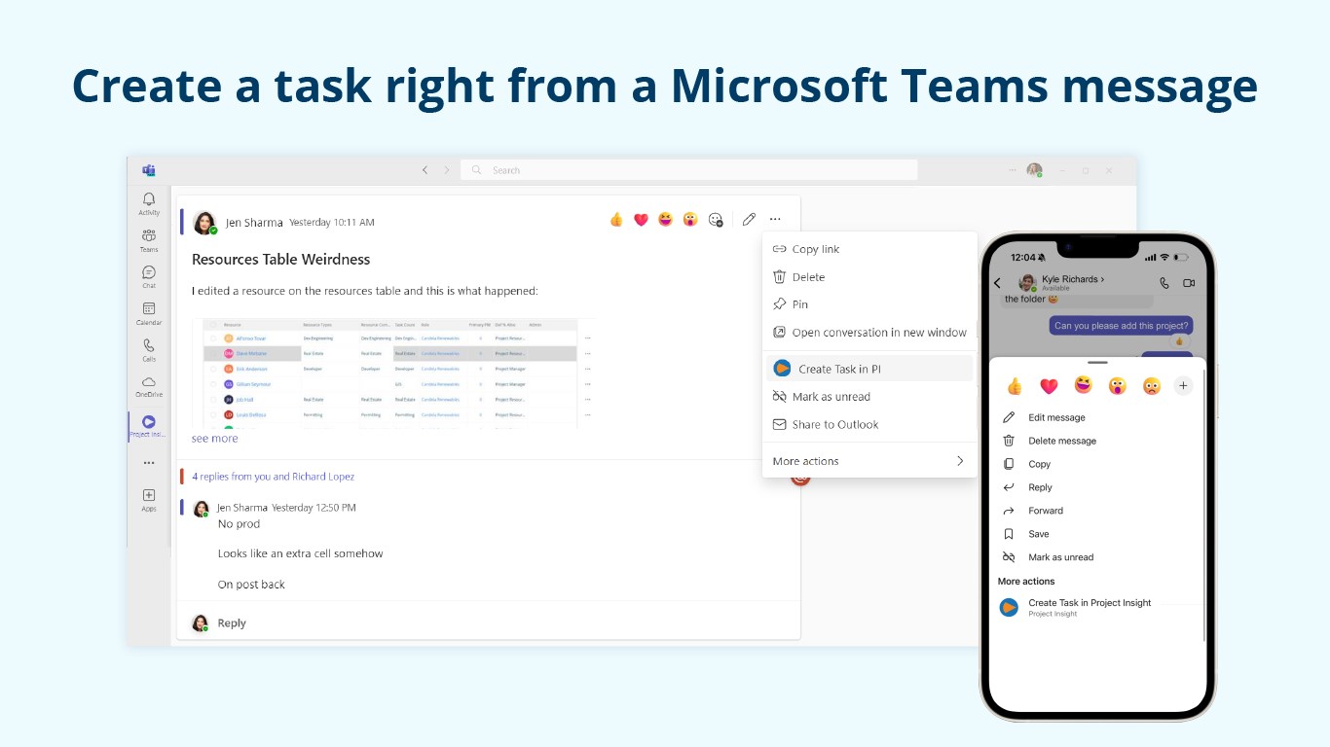The width and height of the screenshot is (1330, 747).
Task: Open the 4 replies thread link
Action: pyautogui.click(x=273, y=477)
